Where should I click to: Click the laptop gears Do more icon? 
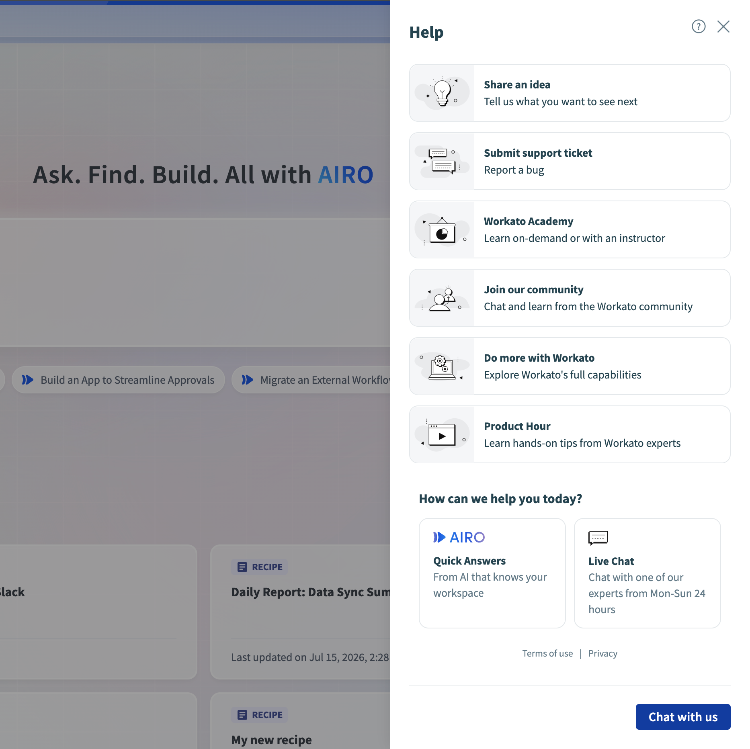pyautogui.click(x=442, y=366)
